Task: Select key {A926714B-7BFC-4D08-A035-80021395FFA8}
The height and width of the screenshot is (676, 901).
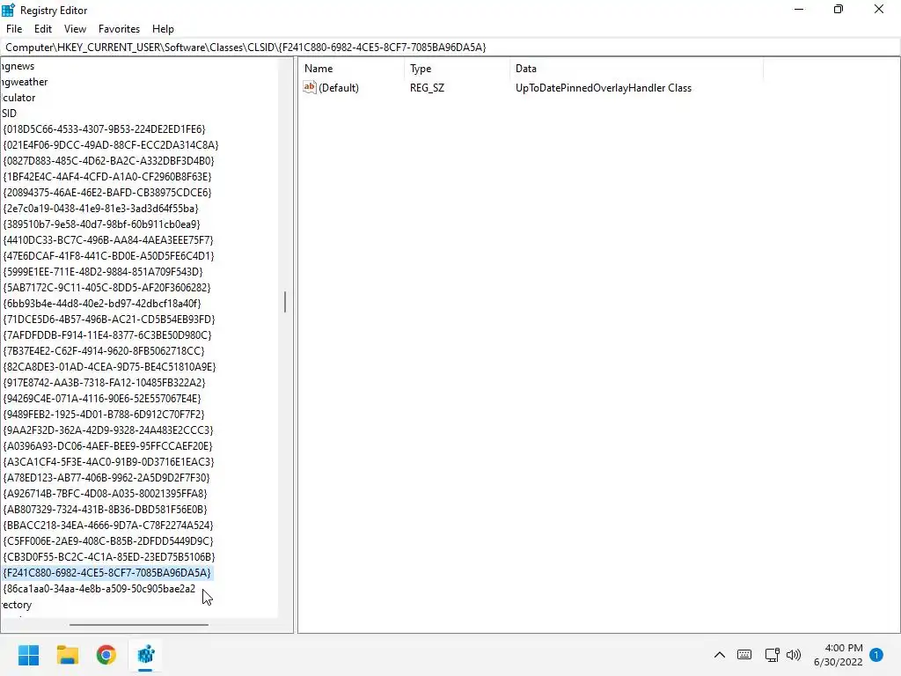Action: coord(105,493)
